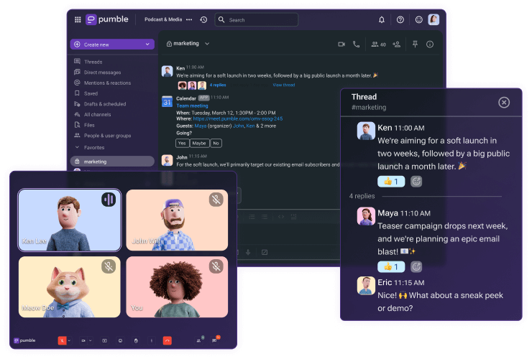Open the marketing channel name dropdown

point(207,44)
